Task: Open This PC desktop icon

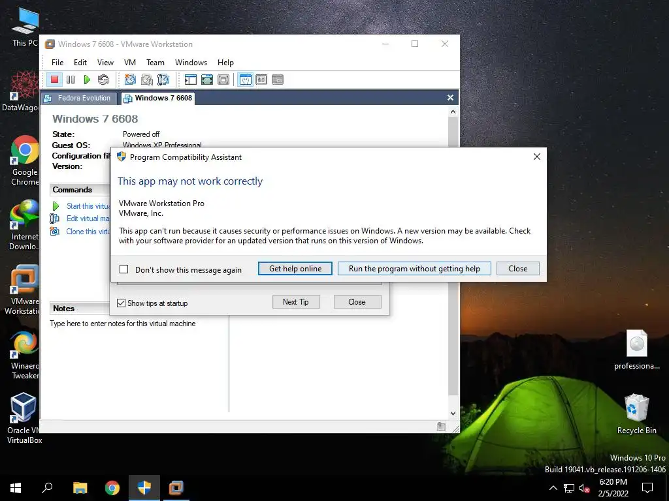Action: point(25,27)
